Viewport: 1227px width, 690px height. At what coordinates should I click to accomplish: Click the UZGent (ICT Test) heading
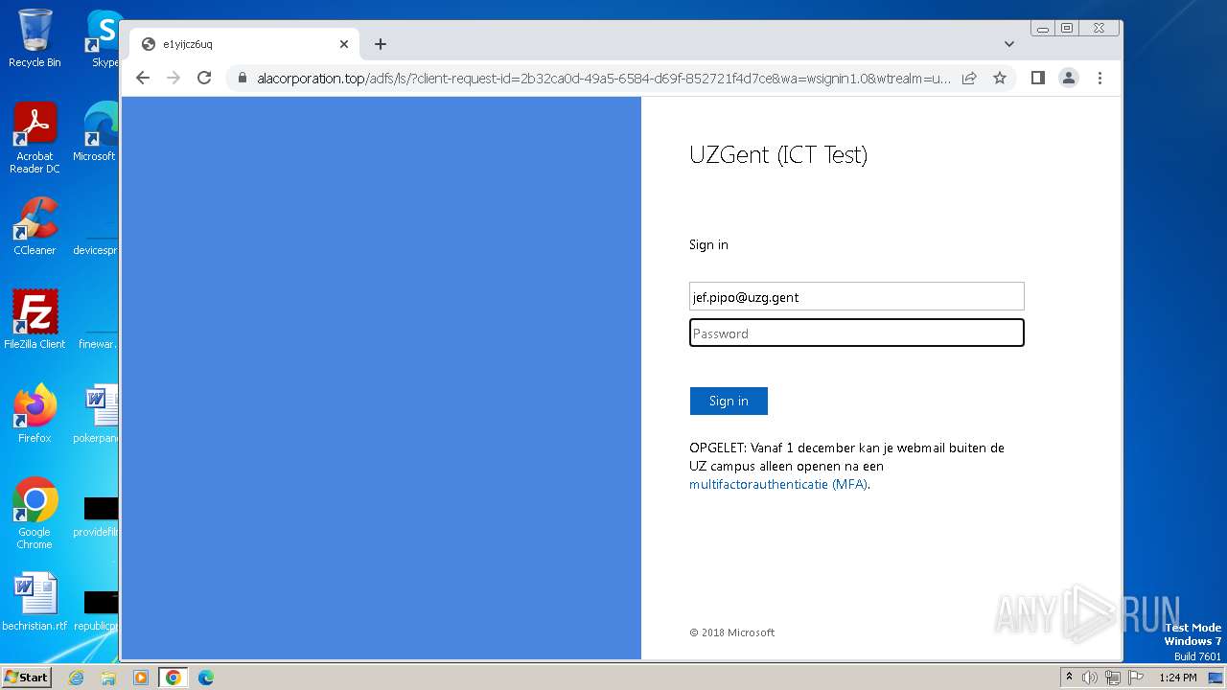(778, 155)
